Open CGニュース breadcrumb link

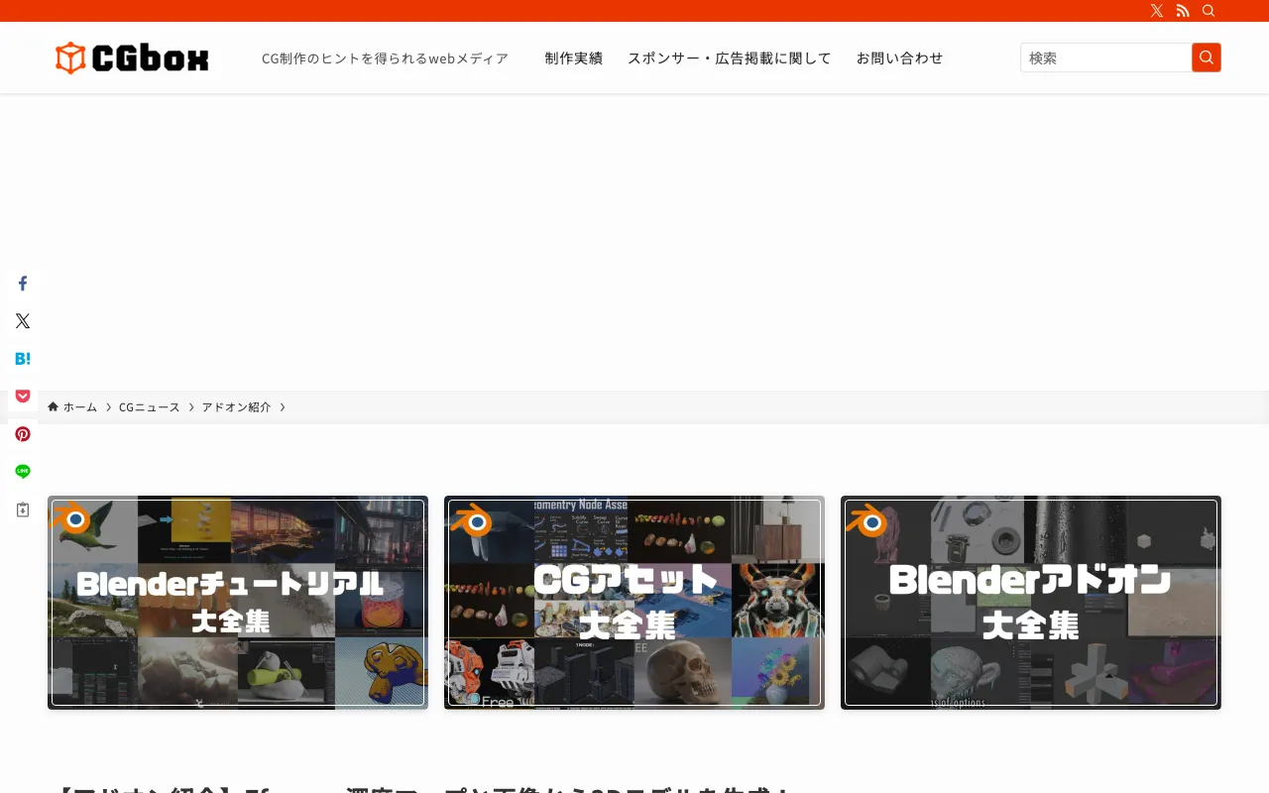[149, 407]
